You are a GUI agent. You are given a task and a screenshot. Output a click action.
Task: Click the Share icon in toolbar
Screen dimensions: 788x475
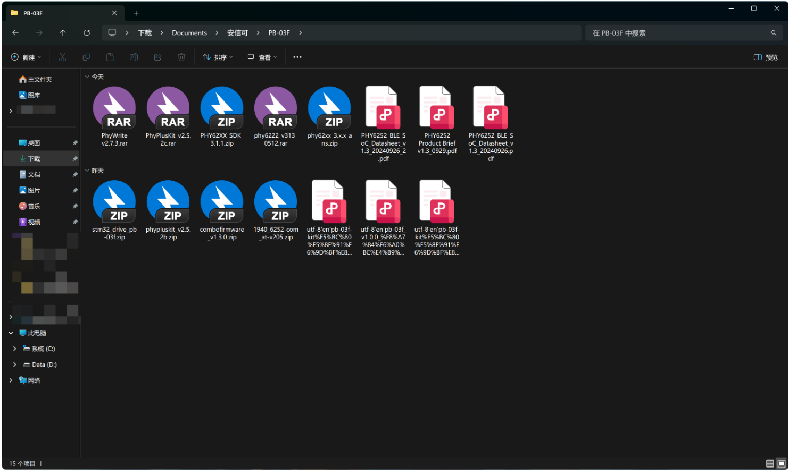[157, 57]
